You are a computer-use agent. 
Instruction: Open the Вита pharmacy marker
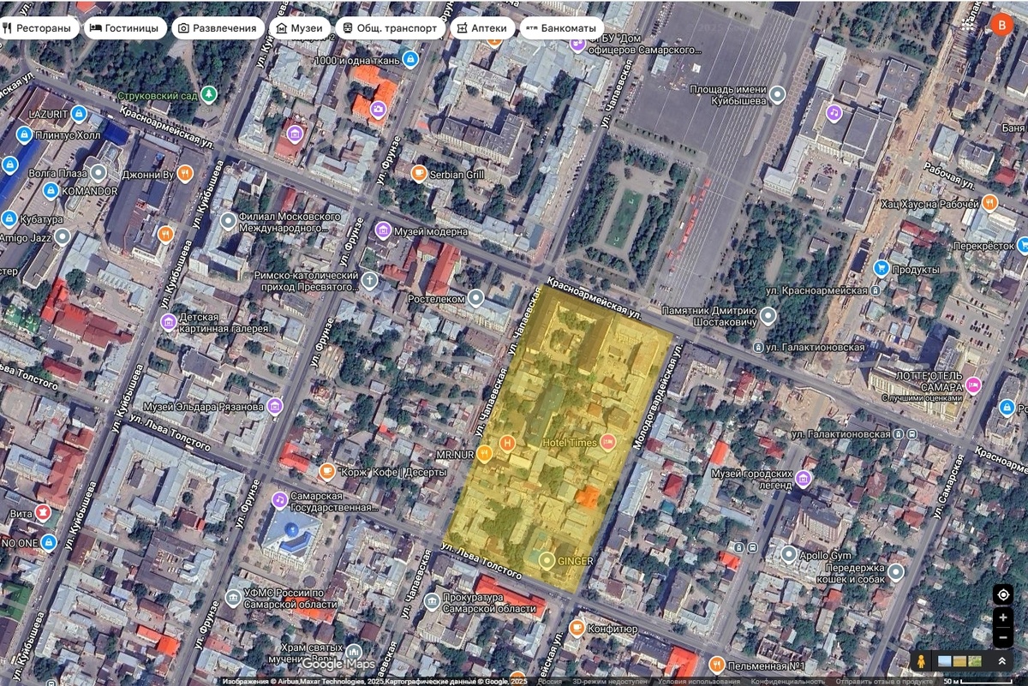[x=43, y=513]
